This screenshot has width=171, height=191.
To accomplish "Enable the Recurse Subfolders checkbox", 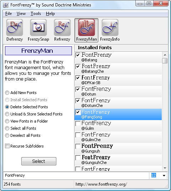I will pyautogui.click(x=7, y=146).
